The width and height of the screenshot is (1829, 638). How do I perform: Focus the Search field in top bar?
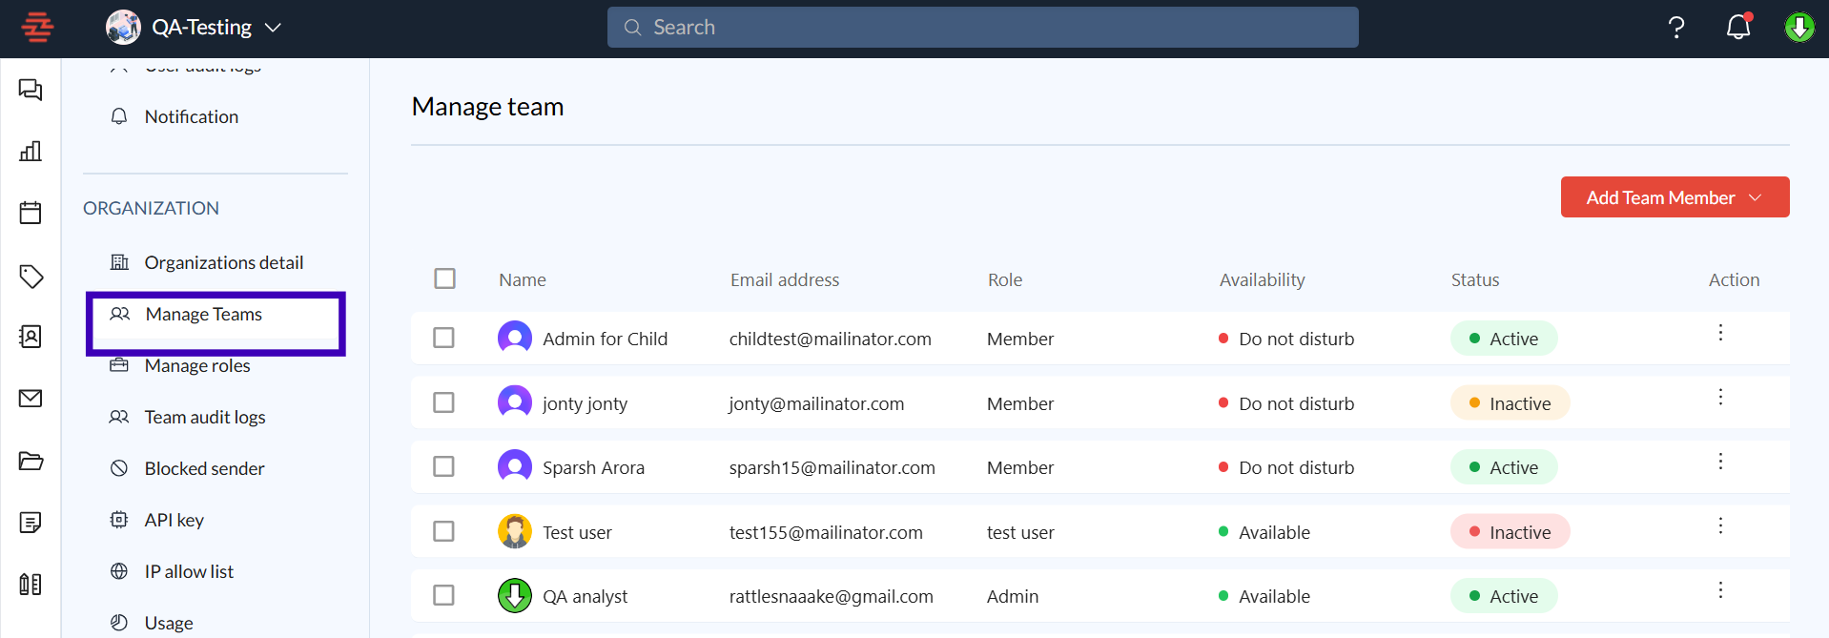click(x=982, y=28)
